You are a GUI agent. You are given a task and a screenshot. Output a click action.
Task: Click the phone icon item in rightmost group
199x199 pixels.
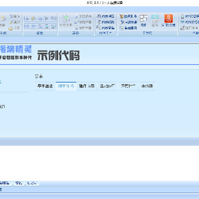(190, 16)
